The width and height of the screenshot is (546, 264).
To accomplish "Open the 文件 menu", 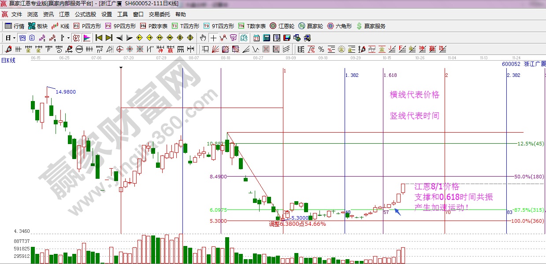I will (17, 14).
